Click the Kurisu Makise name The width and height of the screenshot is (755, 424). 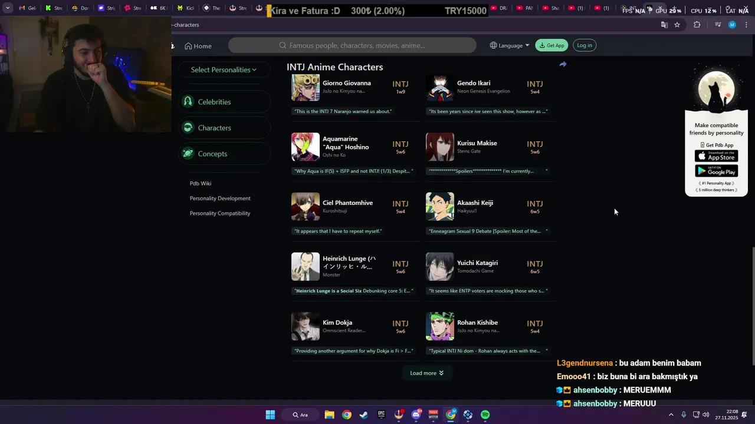(x=477, y=143)
